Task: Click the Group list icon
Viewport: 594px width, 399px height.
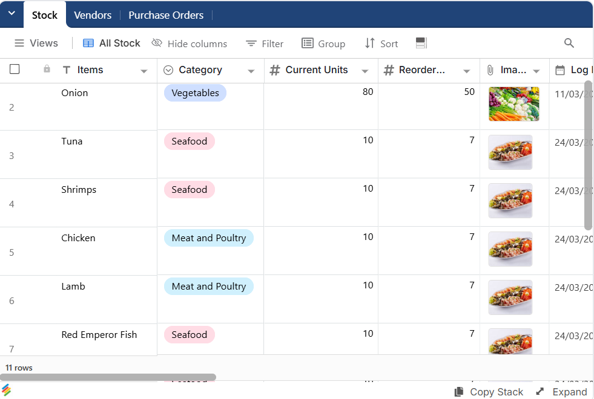Action: pos(307,43)
